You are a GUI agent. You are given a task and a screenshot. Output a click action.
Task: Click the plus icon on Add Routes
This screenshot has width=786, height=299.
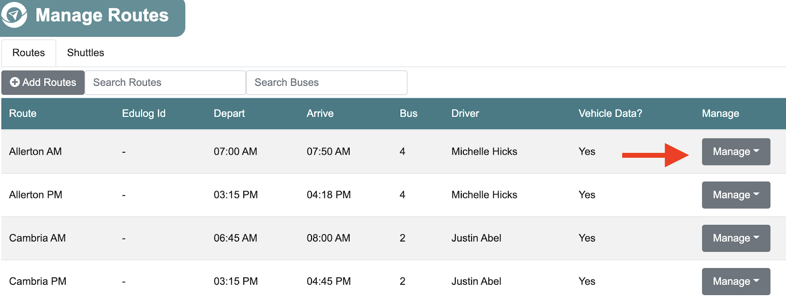click(15, 82)
